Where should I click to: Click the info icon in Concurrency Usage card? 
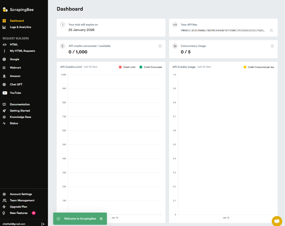[x=272, y=46]
